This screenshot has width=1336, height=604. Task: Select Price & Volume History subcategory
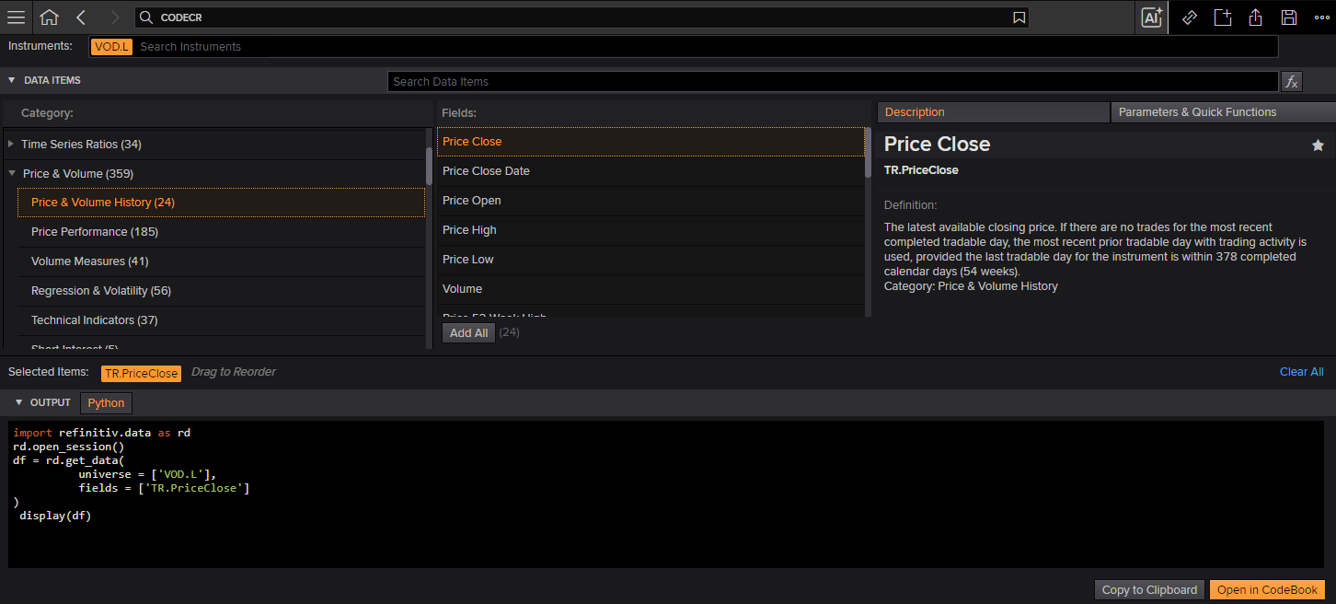[222, 203]
